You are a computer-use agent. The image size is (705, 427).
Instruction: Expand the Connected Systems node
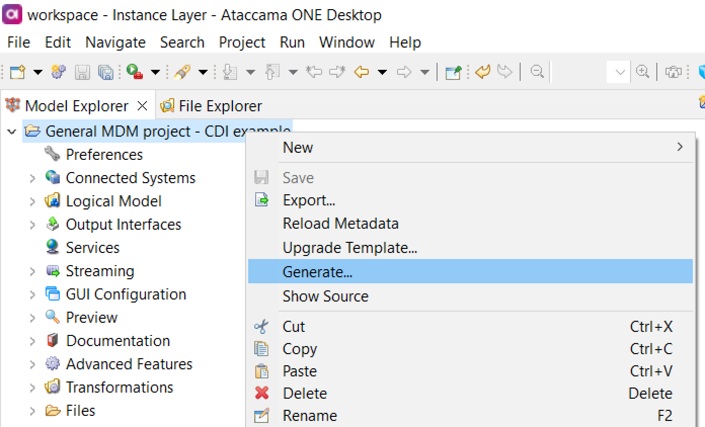(x=32, y=178)
